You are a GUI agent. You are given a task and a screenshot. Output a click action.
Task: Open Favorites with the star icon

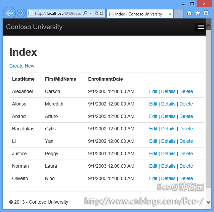click(198, 13)
